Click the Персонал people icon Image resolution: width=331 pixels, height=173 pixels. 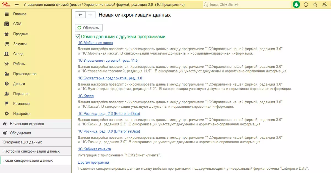7,94
